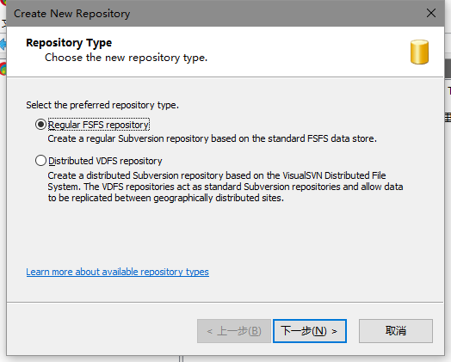Open the Learn more about repository types link
The width and height of the screenshot is (451, 362).
click(117, 272)
